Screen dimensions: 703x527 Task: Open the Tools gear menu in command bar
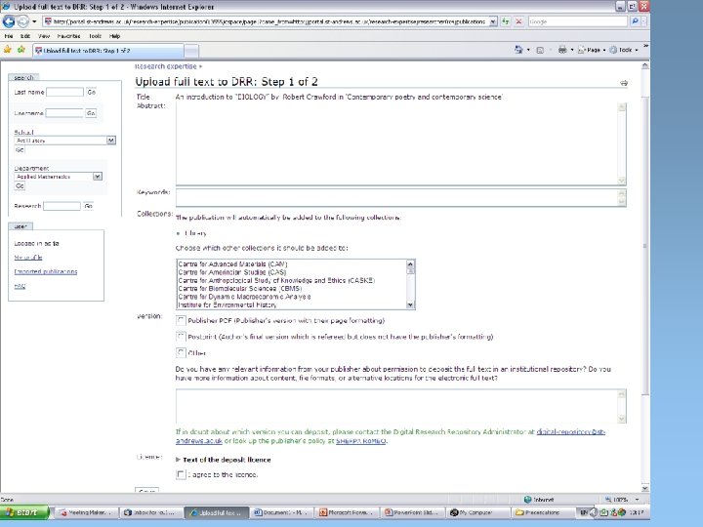(623, 50)
